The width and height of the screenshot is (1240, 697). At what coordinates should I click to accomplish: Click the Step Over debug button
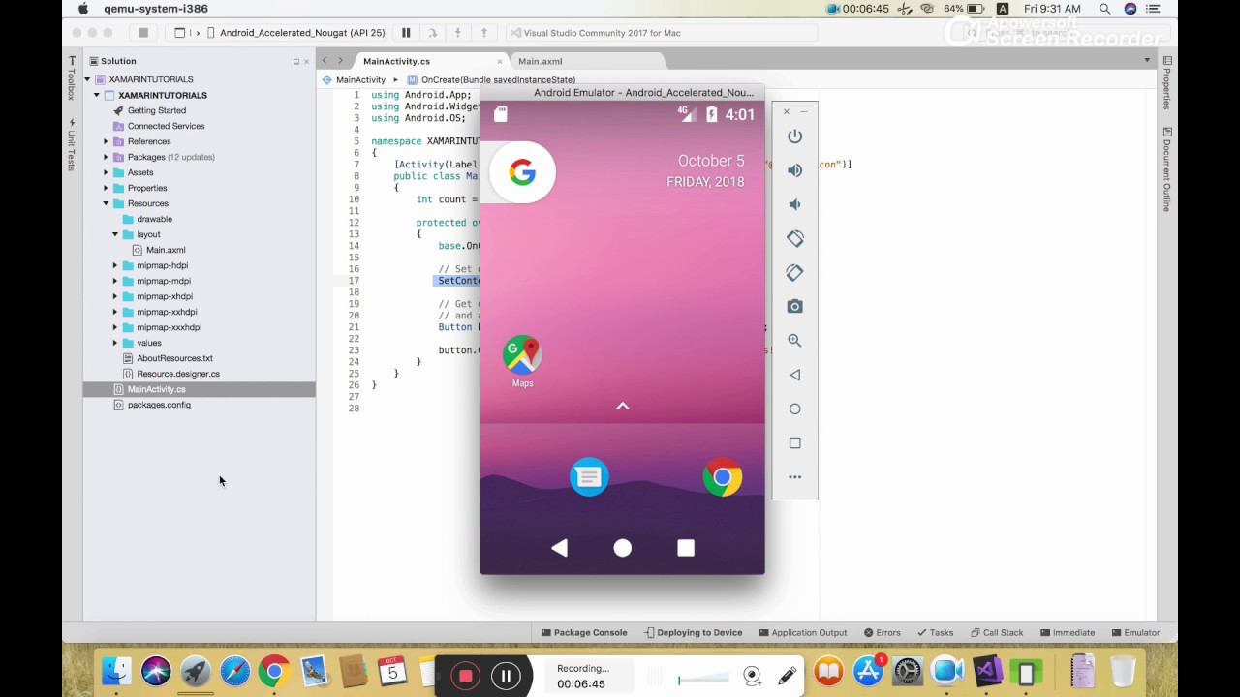[432, 33]
